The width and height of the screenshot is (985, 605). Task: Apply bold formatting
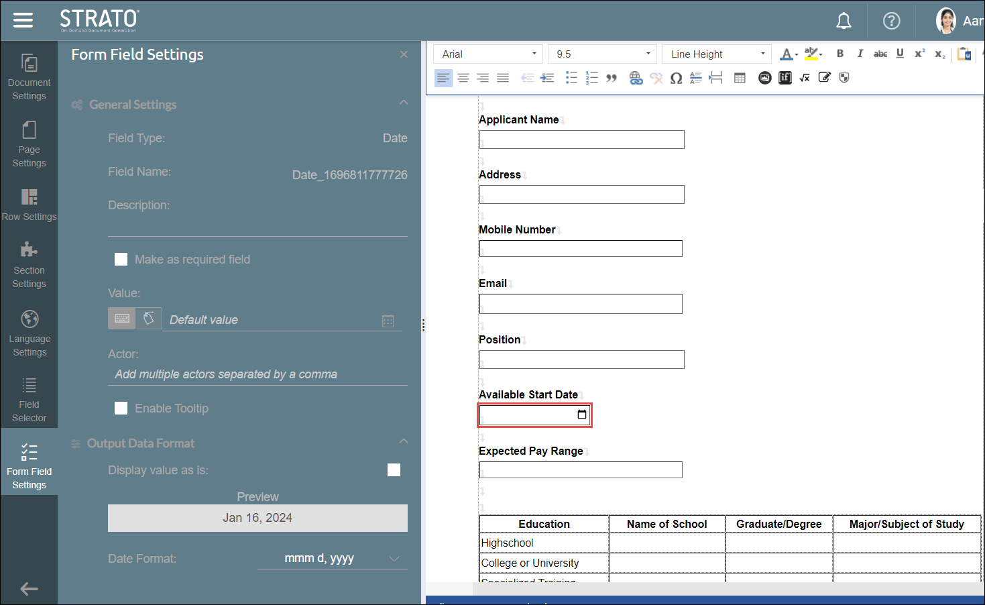[x=840, y=54]
